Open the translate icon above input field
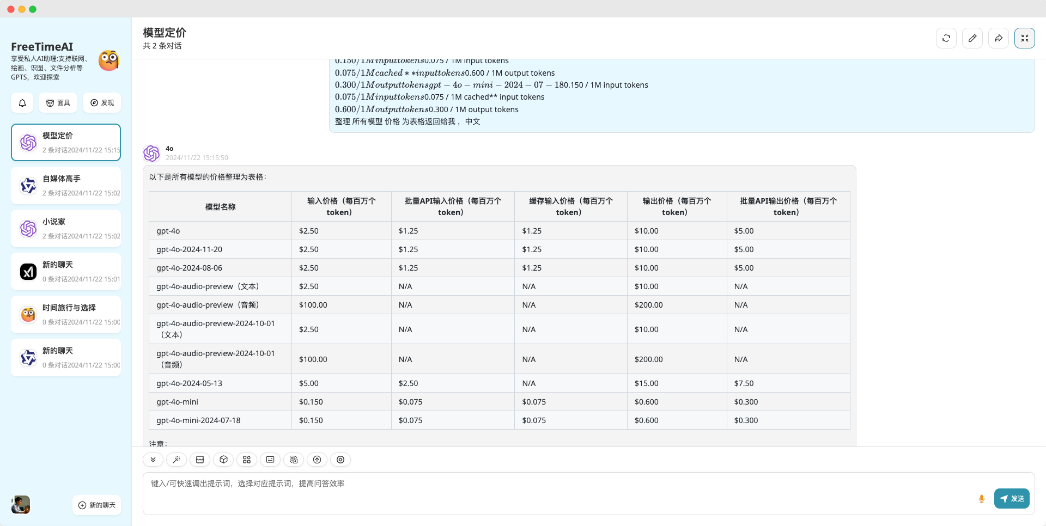This screenshot has height=526, width=1046. (x=294, y=460)
